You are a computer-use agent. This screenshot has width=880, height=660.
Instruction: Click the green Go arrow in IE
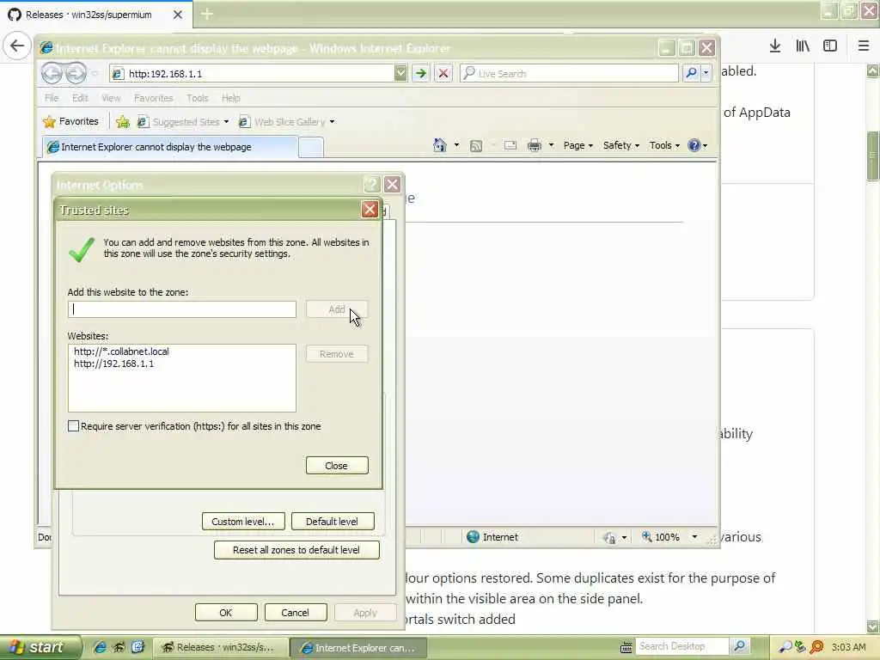(421, 74)
